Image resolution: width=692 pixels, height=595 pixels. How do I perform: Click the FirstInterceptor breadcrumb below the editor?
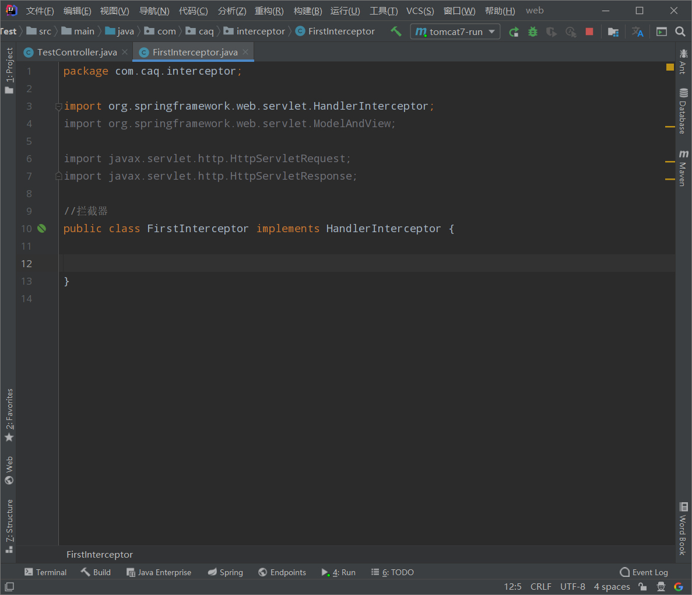tap(100, 554)
